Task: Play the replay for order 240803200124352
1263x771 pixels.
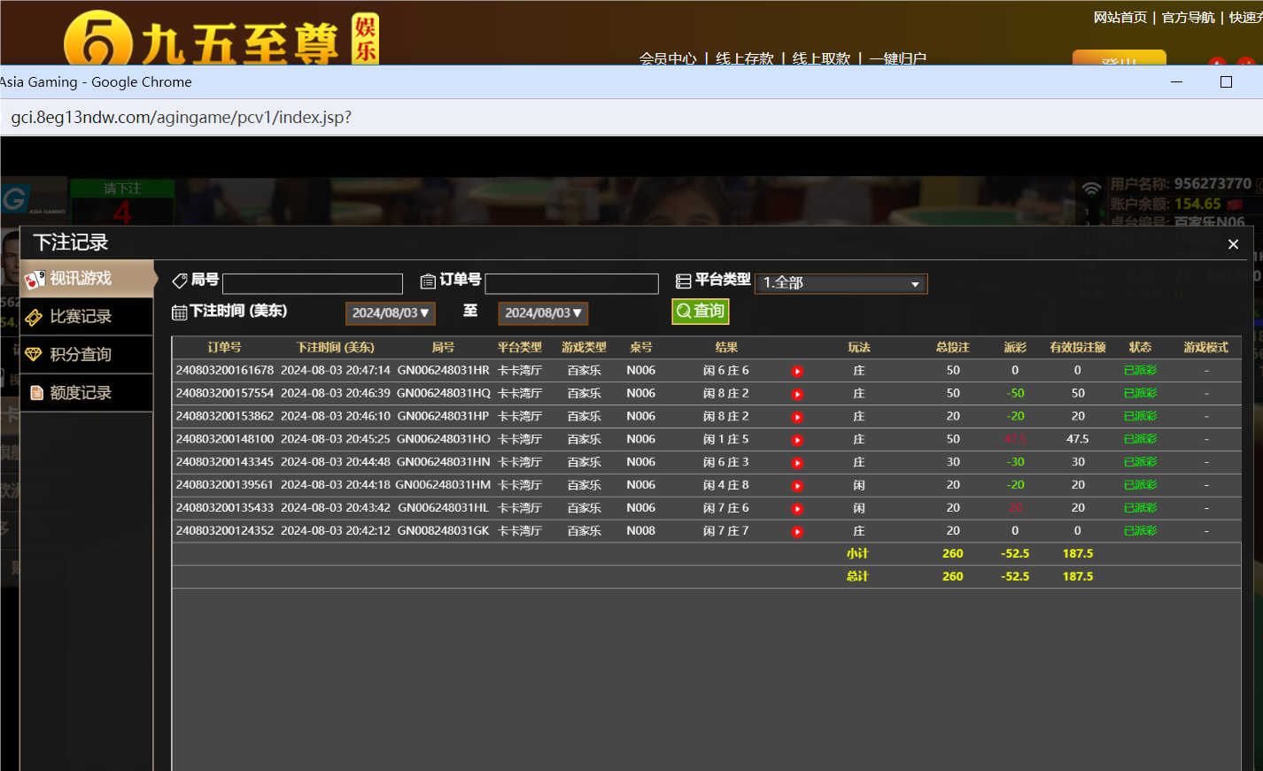Action: pyautogui.click(x=796, y=530)
